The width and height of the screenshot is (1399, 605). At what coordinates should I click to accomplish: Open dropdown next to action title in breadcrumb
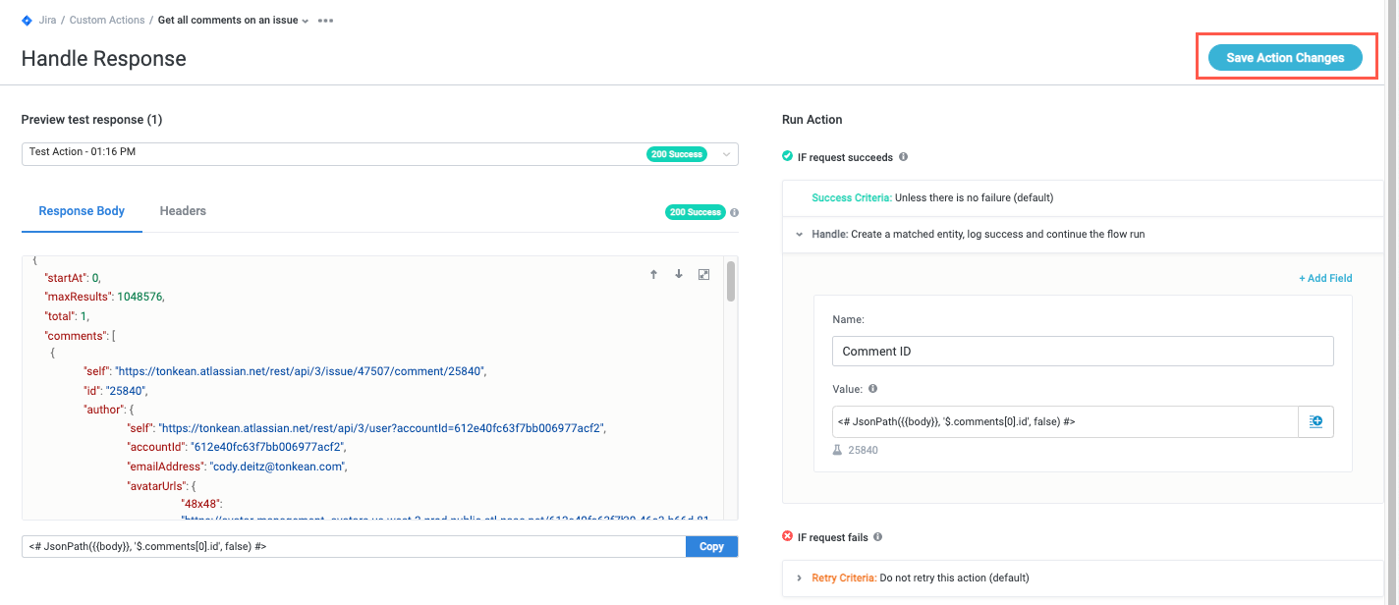pos(306,21)
